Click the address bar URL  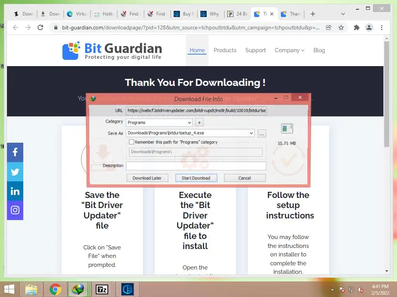click(x=191, y=27)
